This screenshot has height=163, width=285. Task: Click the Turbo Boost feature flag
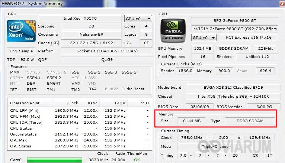133,89
